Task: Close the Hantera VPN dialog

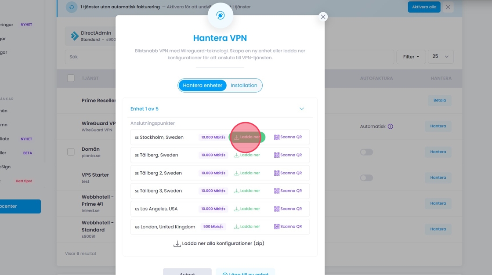Action: point(323,17)
